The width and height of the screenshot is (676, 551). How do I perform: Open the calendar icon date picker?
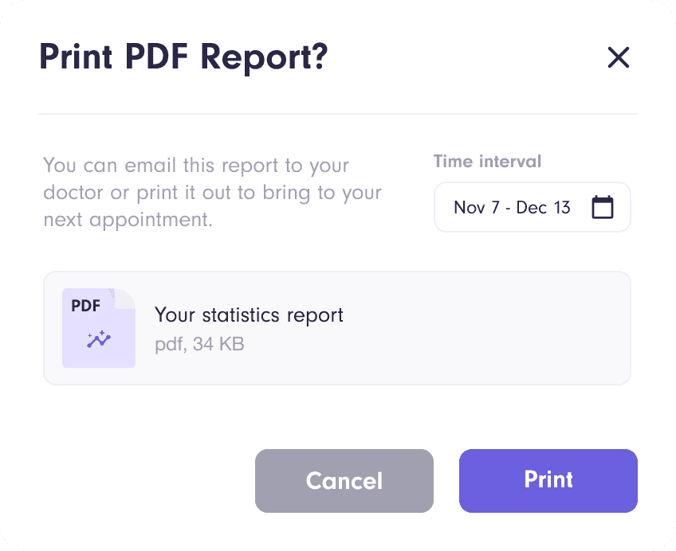click(603, 208)
